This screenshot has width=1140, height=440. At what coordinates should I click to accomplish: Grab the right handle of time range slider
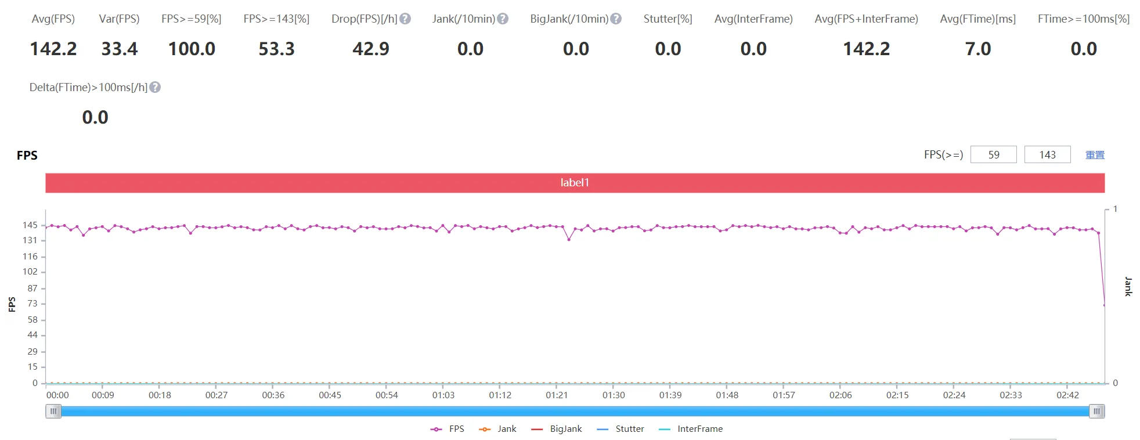[x=1096, y=412]
